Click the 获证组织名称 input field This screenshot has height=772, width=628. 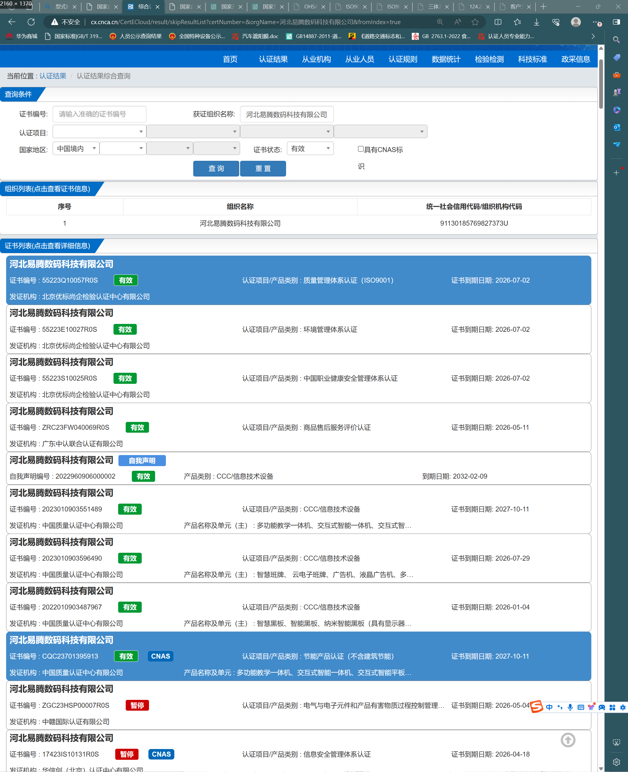(287, 114)
